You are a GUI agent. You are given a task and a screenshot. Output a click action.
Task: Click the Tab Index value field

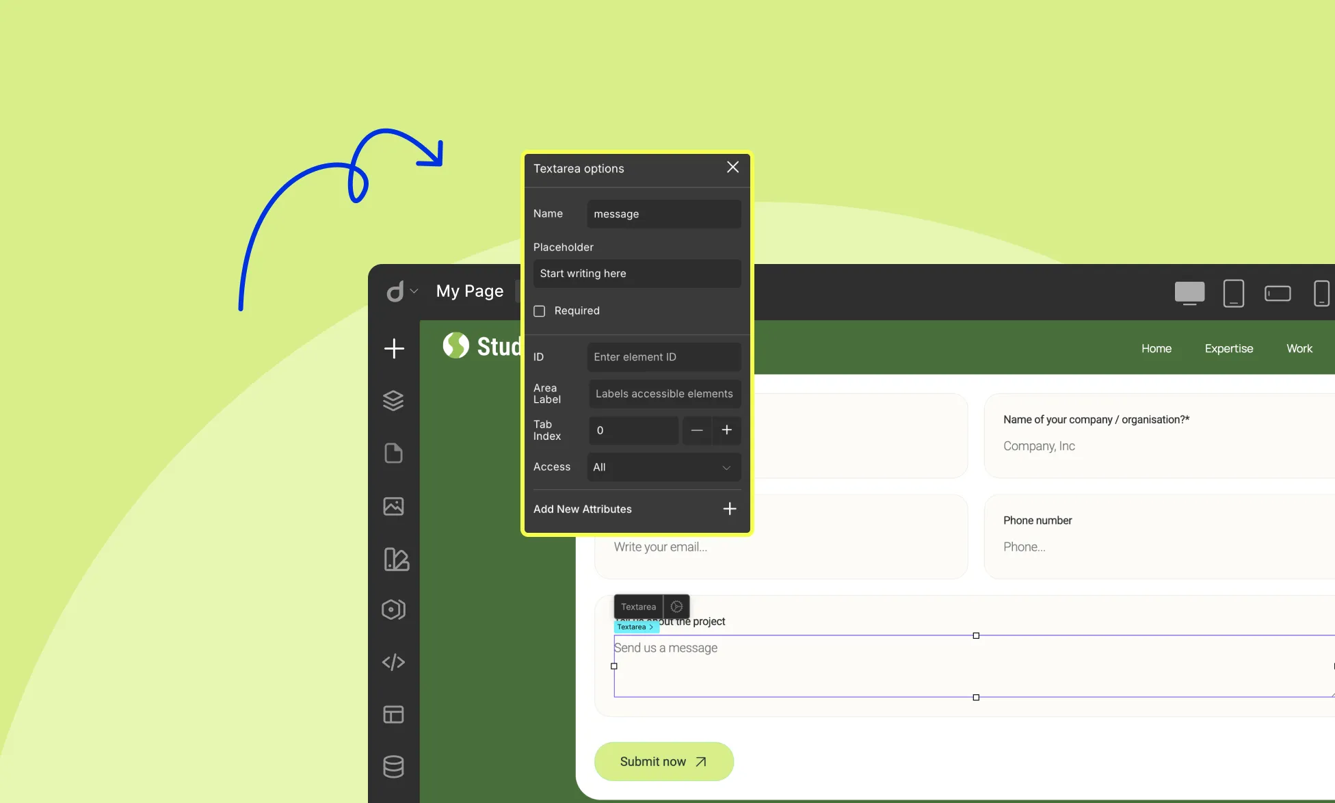pos(634,430)
